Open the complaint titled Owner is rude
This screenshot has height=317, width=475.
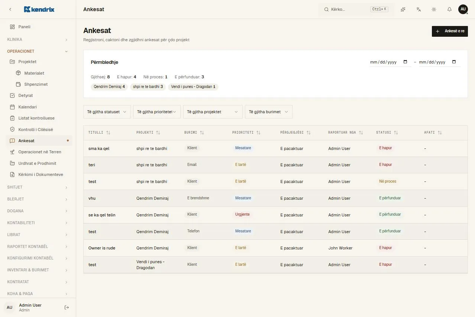click(102, 248)
